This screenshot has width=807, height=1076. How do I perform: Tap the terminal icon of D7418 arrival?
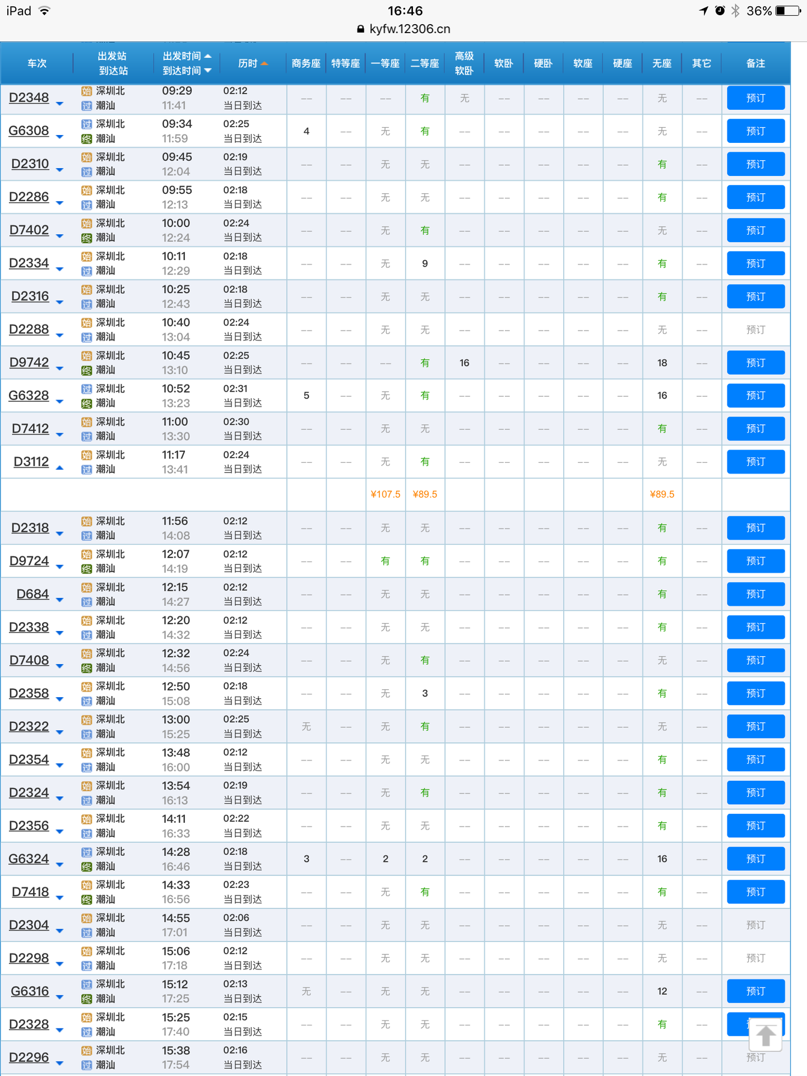click(x=86, y=900)
